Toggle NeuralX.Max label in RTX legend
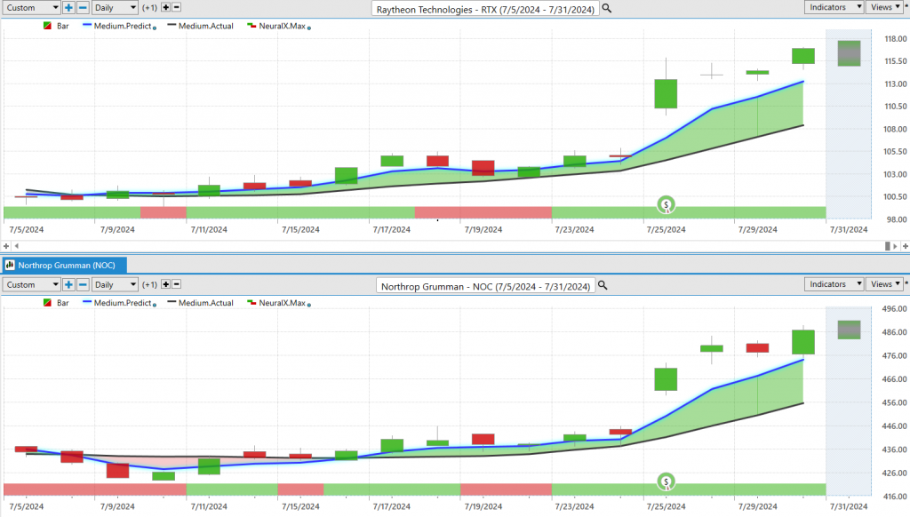Image resolution: width=910 pixels, height=517 pixels. coord(282,26)
